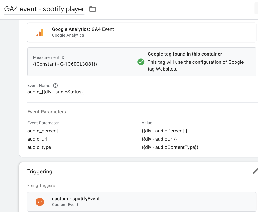Select the audio_percent parameter row

point(142,131)
